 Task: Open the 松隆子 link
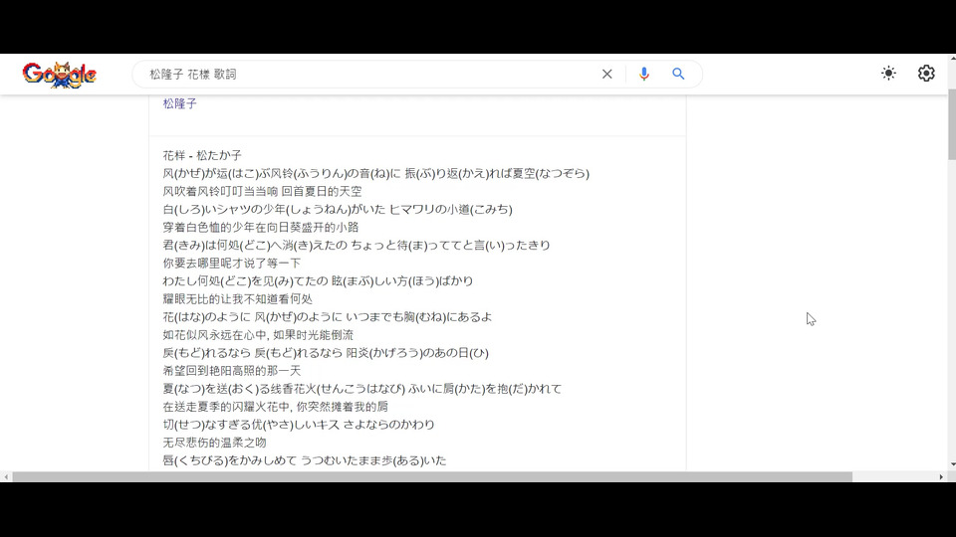[180, 103]
